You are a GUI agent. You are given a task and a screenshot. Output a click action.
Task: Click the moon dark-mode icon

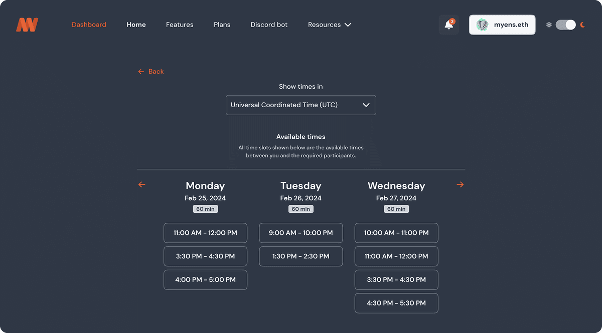click(x=582, y=25)
